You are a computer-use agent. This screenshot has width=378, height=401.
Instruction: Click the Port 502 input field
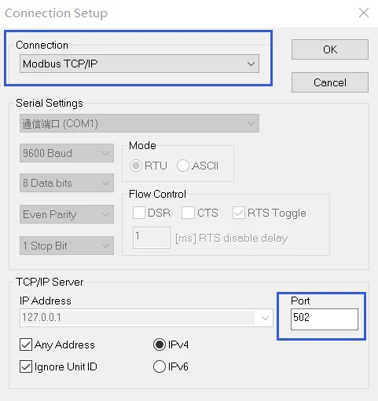pos(325,319)
